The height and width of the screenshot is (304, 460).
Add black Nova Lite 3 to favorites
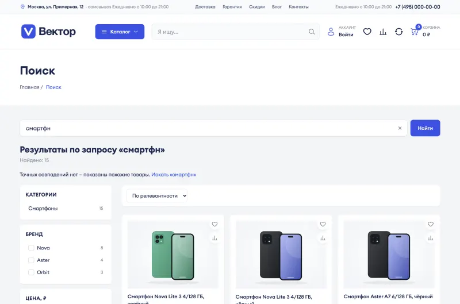point(323,224)
